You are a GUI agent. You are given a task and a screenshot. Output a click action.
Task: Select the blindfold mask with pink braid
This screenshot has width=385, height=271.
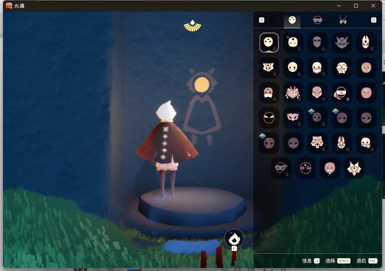coord(342,93)
